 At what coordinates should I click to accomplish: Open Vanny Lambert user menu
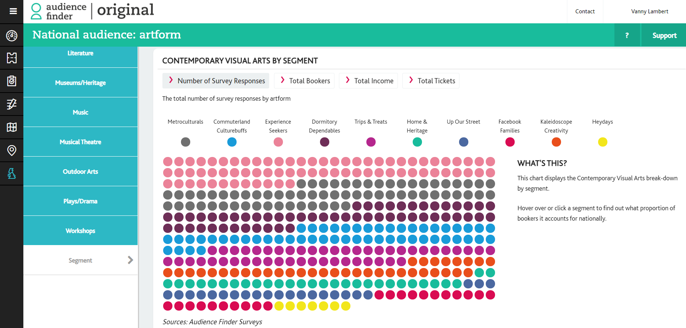click(x=650, y=11)
